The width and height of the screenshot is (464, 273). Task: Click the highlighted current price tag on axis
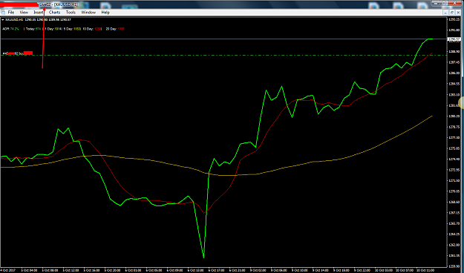click(x=454, y=39)
